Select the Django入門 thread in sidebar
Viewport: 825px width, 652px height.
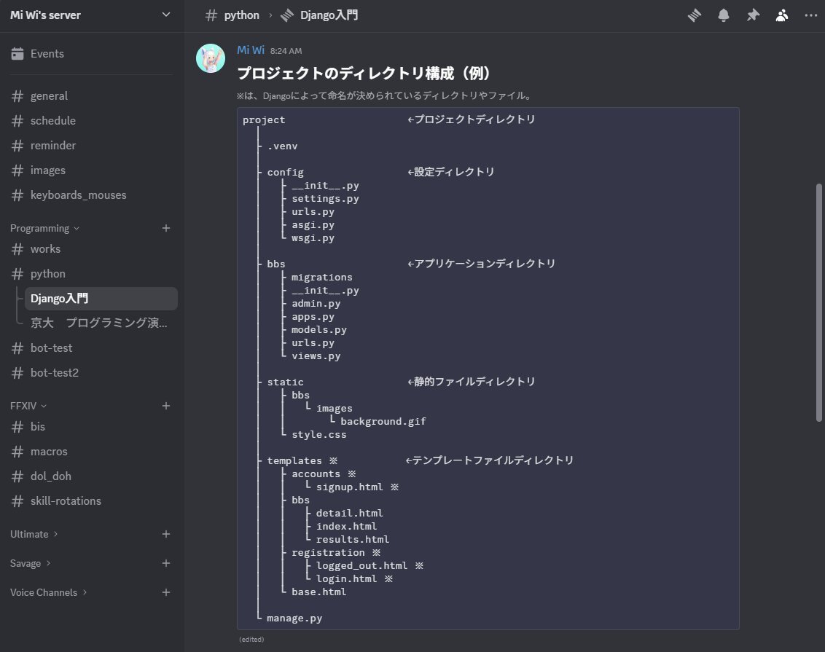101,299
